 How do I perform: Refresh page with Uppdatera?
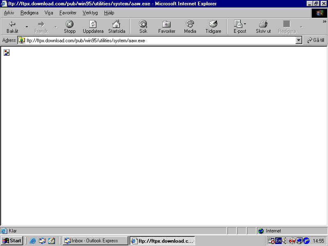(x=93, y=27)
